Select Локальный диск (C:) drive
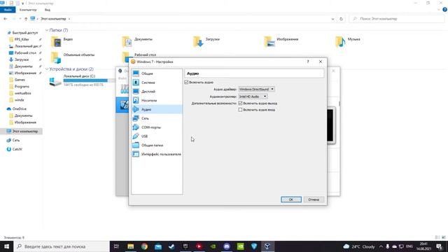 tap(79, 76)
